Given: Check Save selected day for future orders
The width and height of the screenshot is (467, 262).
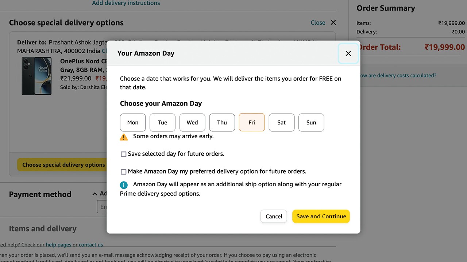Looking at the screenshot, I should [124, 154].
